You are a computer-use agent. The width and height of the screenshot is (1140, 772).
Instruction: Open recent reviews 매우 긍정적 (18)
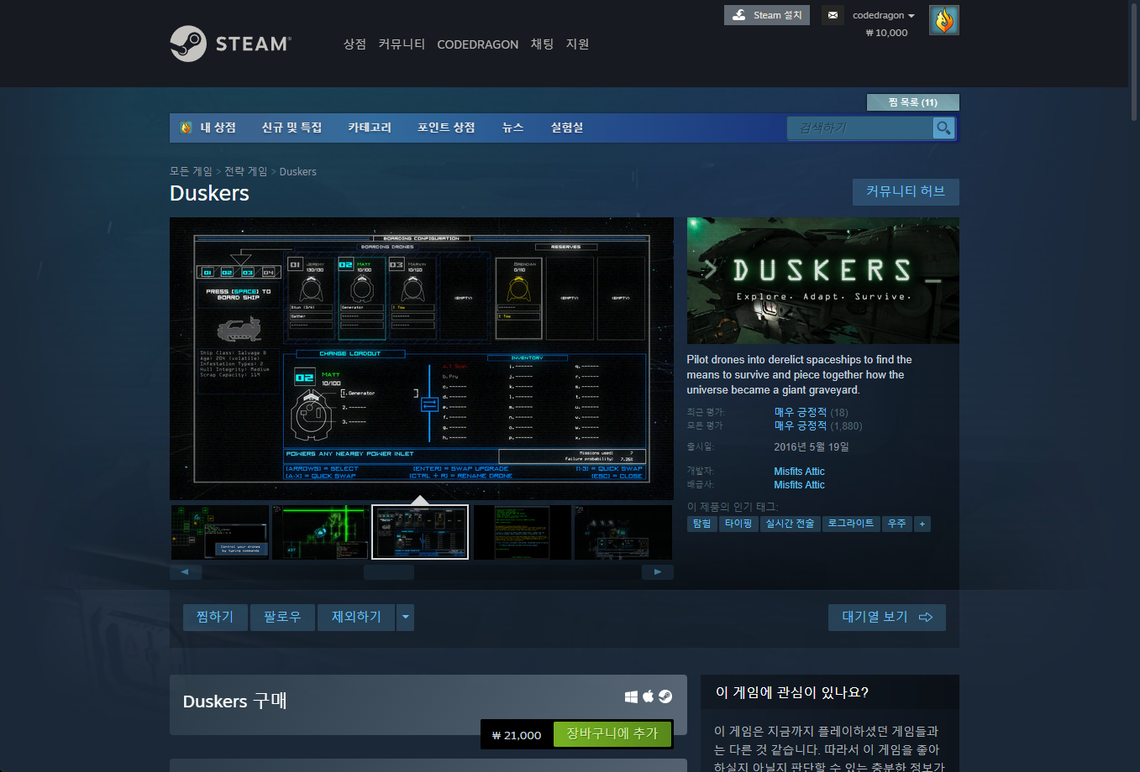click(811, 412)
